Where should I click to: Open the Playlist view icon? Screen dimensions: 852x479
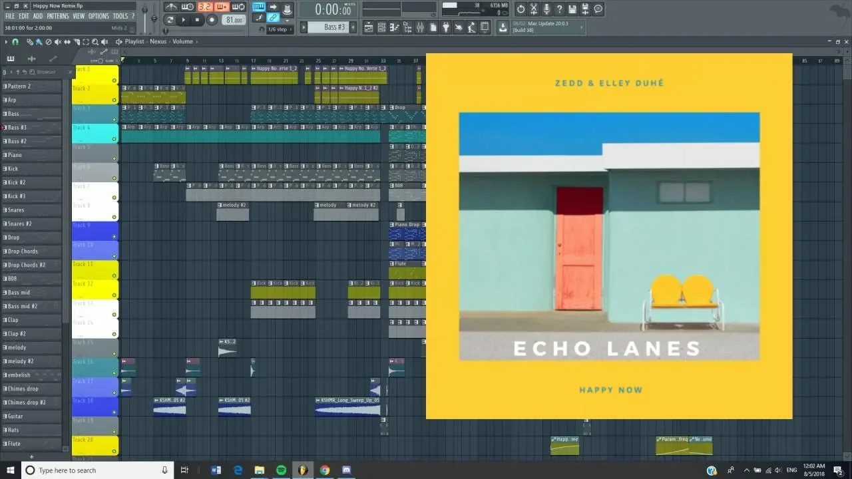point(368,27)
